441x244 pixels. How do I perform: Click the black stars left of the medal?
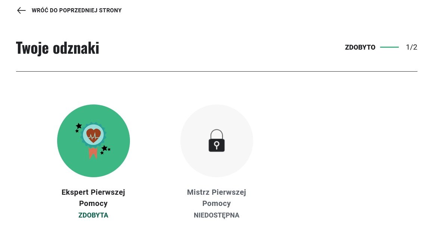click(78, 127)
